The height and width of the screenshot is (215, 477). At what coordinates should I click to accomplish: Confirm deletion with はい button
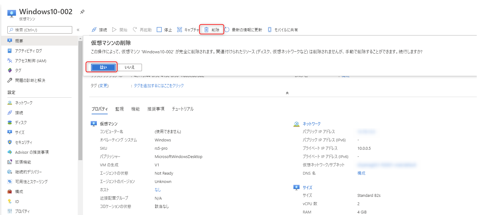[103, 67]
